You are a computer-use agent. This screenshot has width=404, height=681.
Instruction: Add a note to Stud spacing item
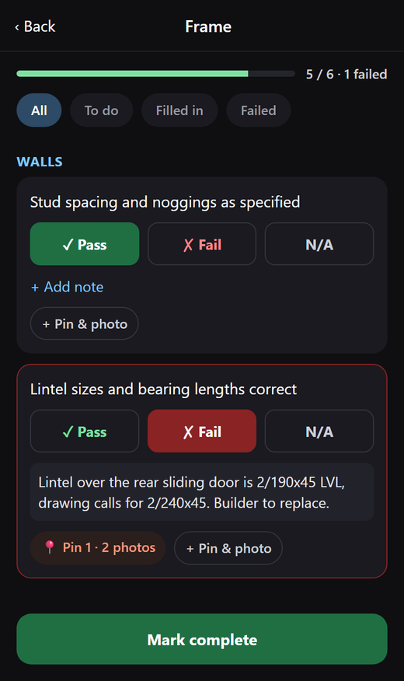click(x=68, y=287)
